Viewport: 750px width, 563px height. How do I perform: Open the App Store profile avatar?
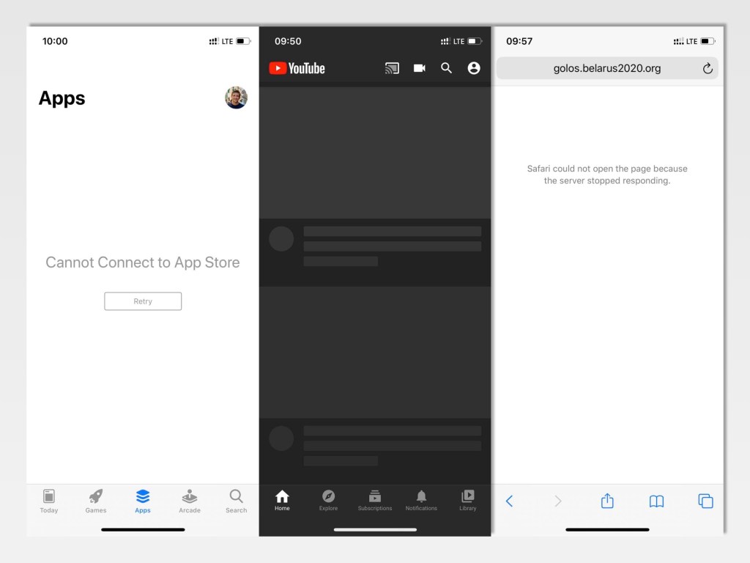(236, 97)
